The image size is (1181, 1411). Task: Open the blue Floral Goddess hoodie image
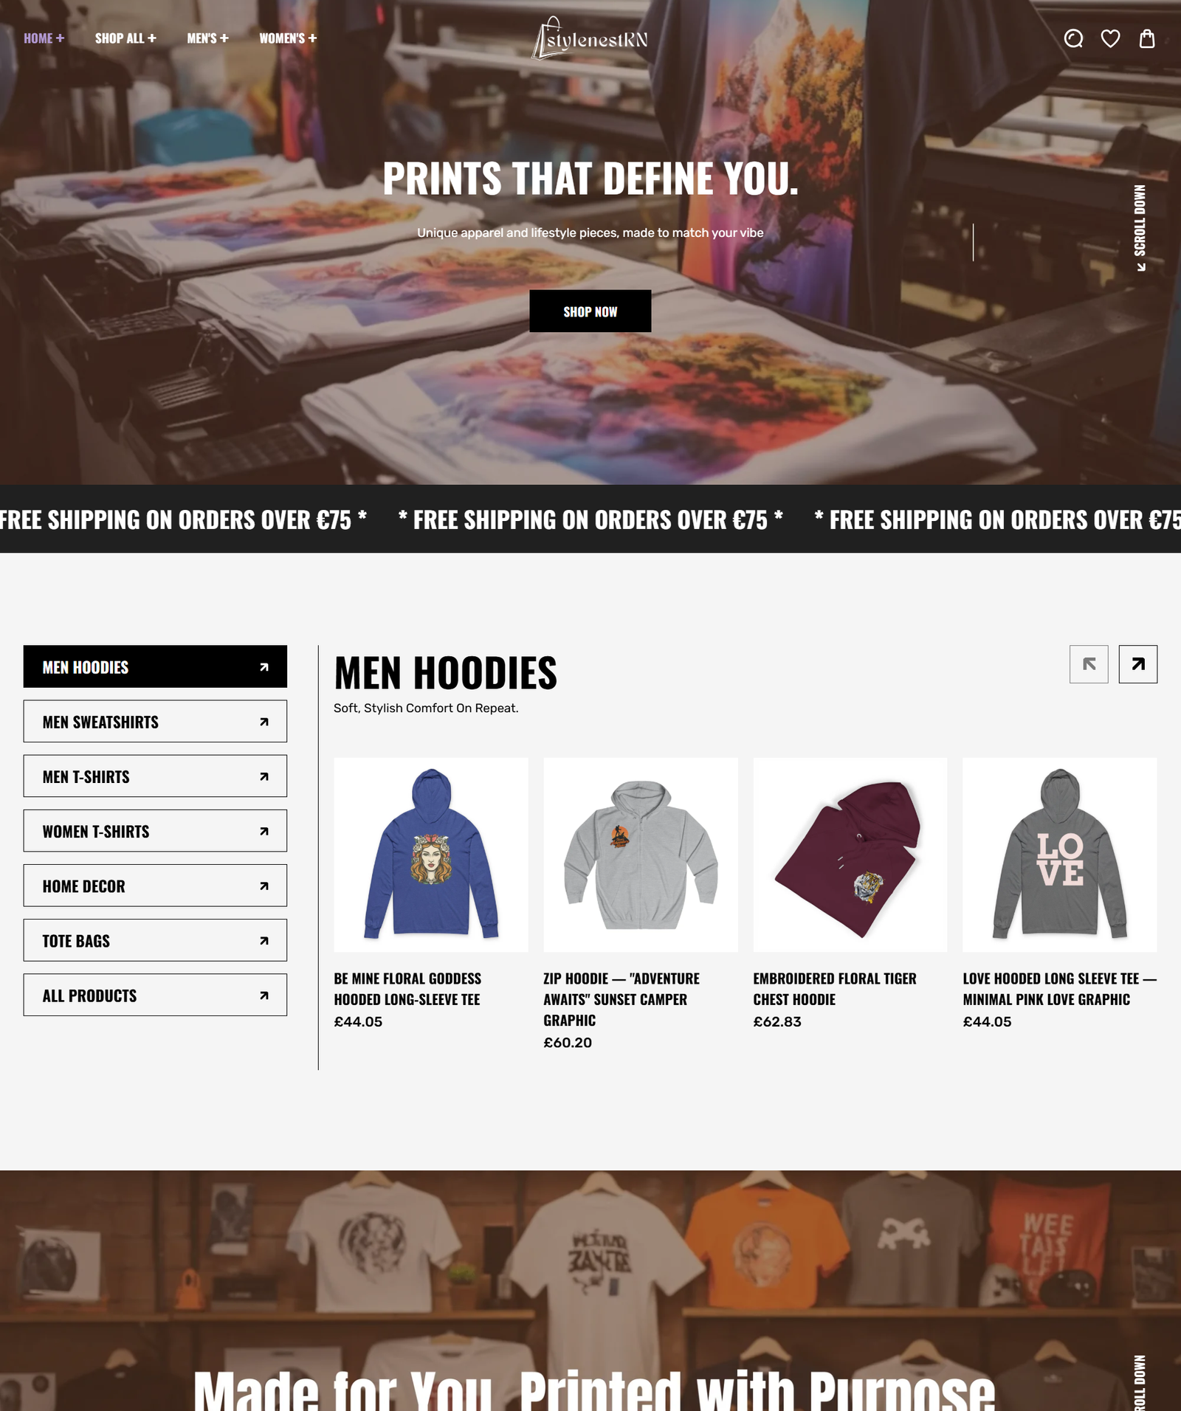click(431, 855)
